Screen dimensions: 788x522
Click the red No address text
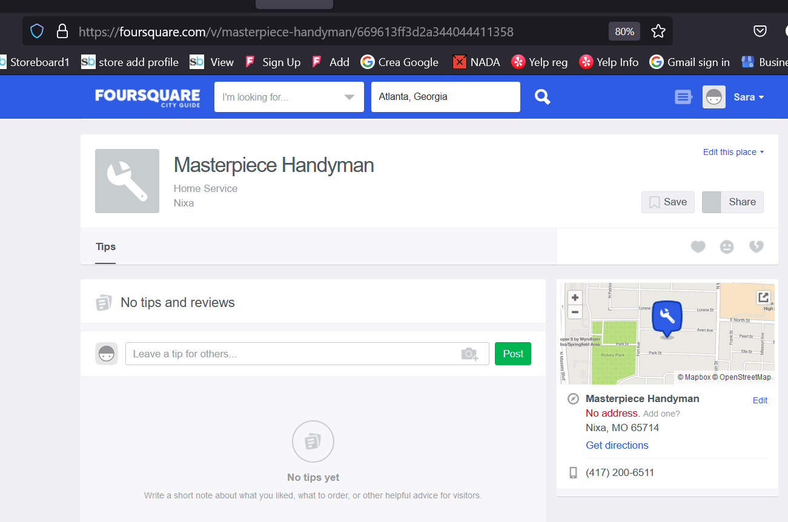point(613,413)
